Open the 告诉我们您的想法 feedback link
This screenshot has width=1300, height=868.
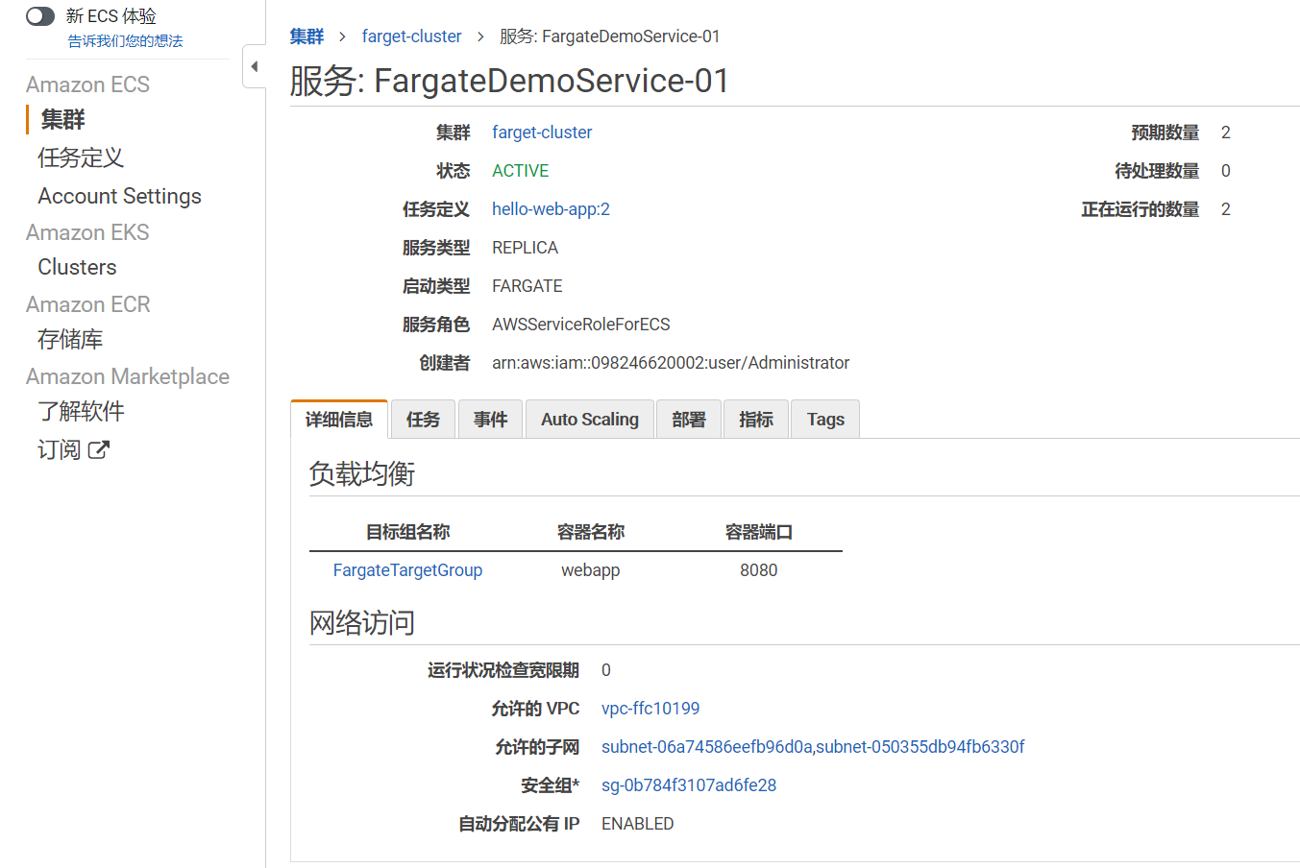coord(125,41)
